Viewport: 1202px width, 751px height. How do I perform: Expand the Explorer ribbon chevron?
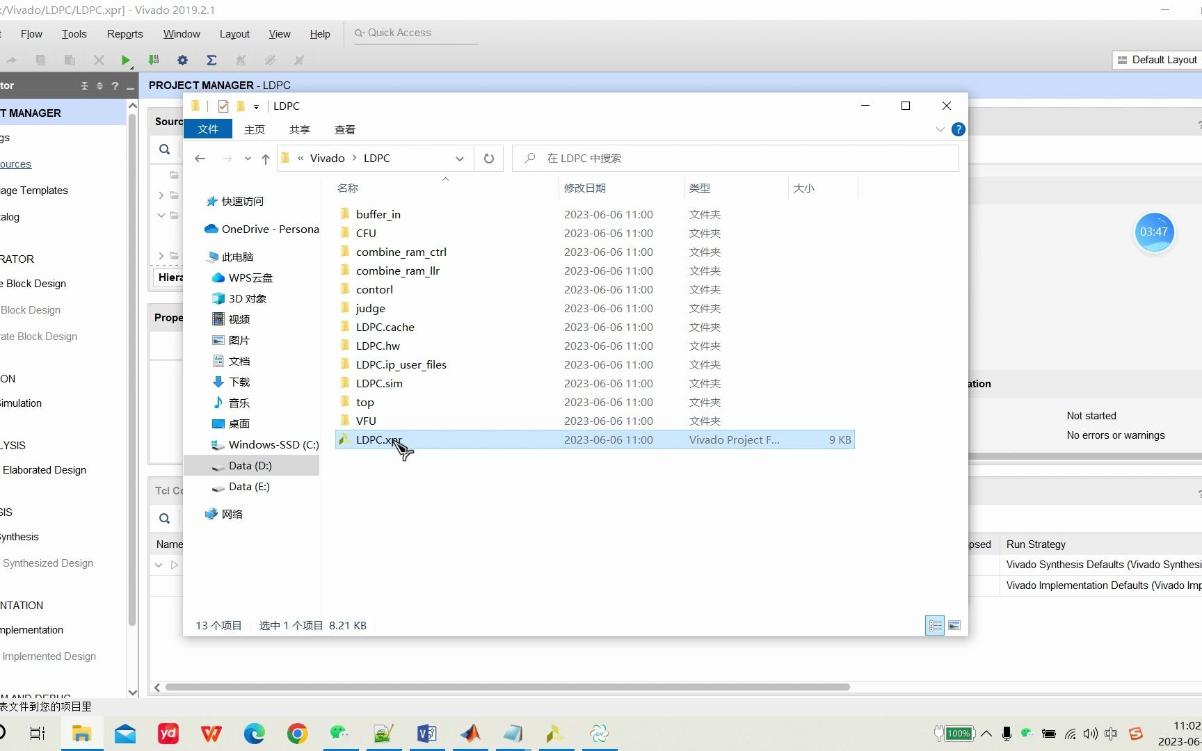(940, 129)
